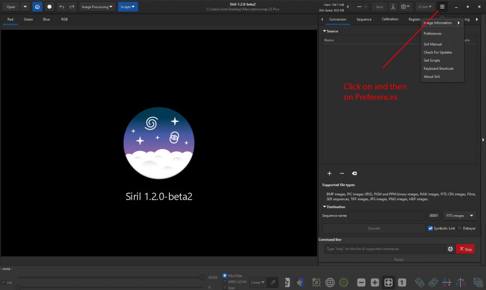Click the clear list backspace icon
Screen dimensions: 486x290
[x=354, y=173]
